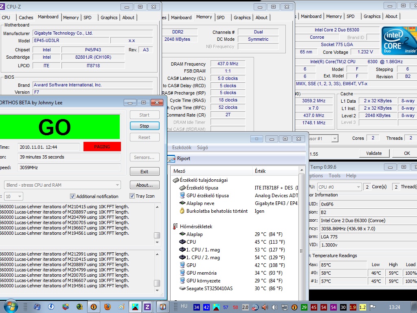417x313 pixels.
Task: Open the Core Temp Help menu
Action: [351, 176]
